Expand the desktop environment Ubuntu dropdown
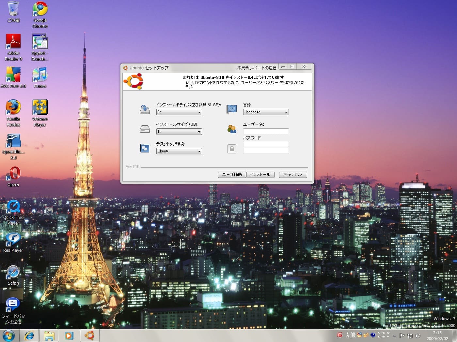Screen dimensions: 457x342 point(179,151)
